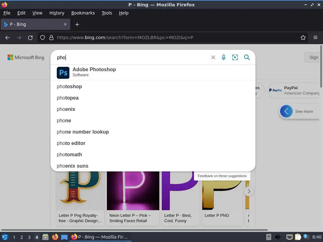
Task: Close the P - Bing tab
Action: coord(65,24)
